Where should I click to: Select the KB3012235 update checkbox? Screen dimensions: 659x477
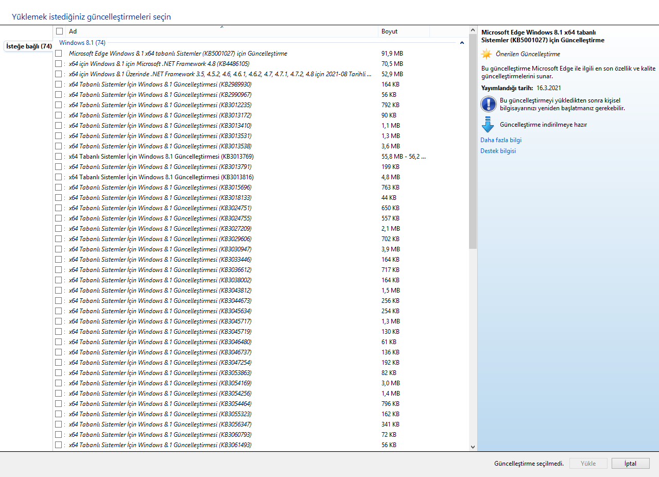point(59,105)
